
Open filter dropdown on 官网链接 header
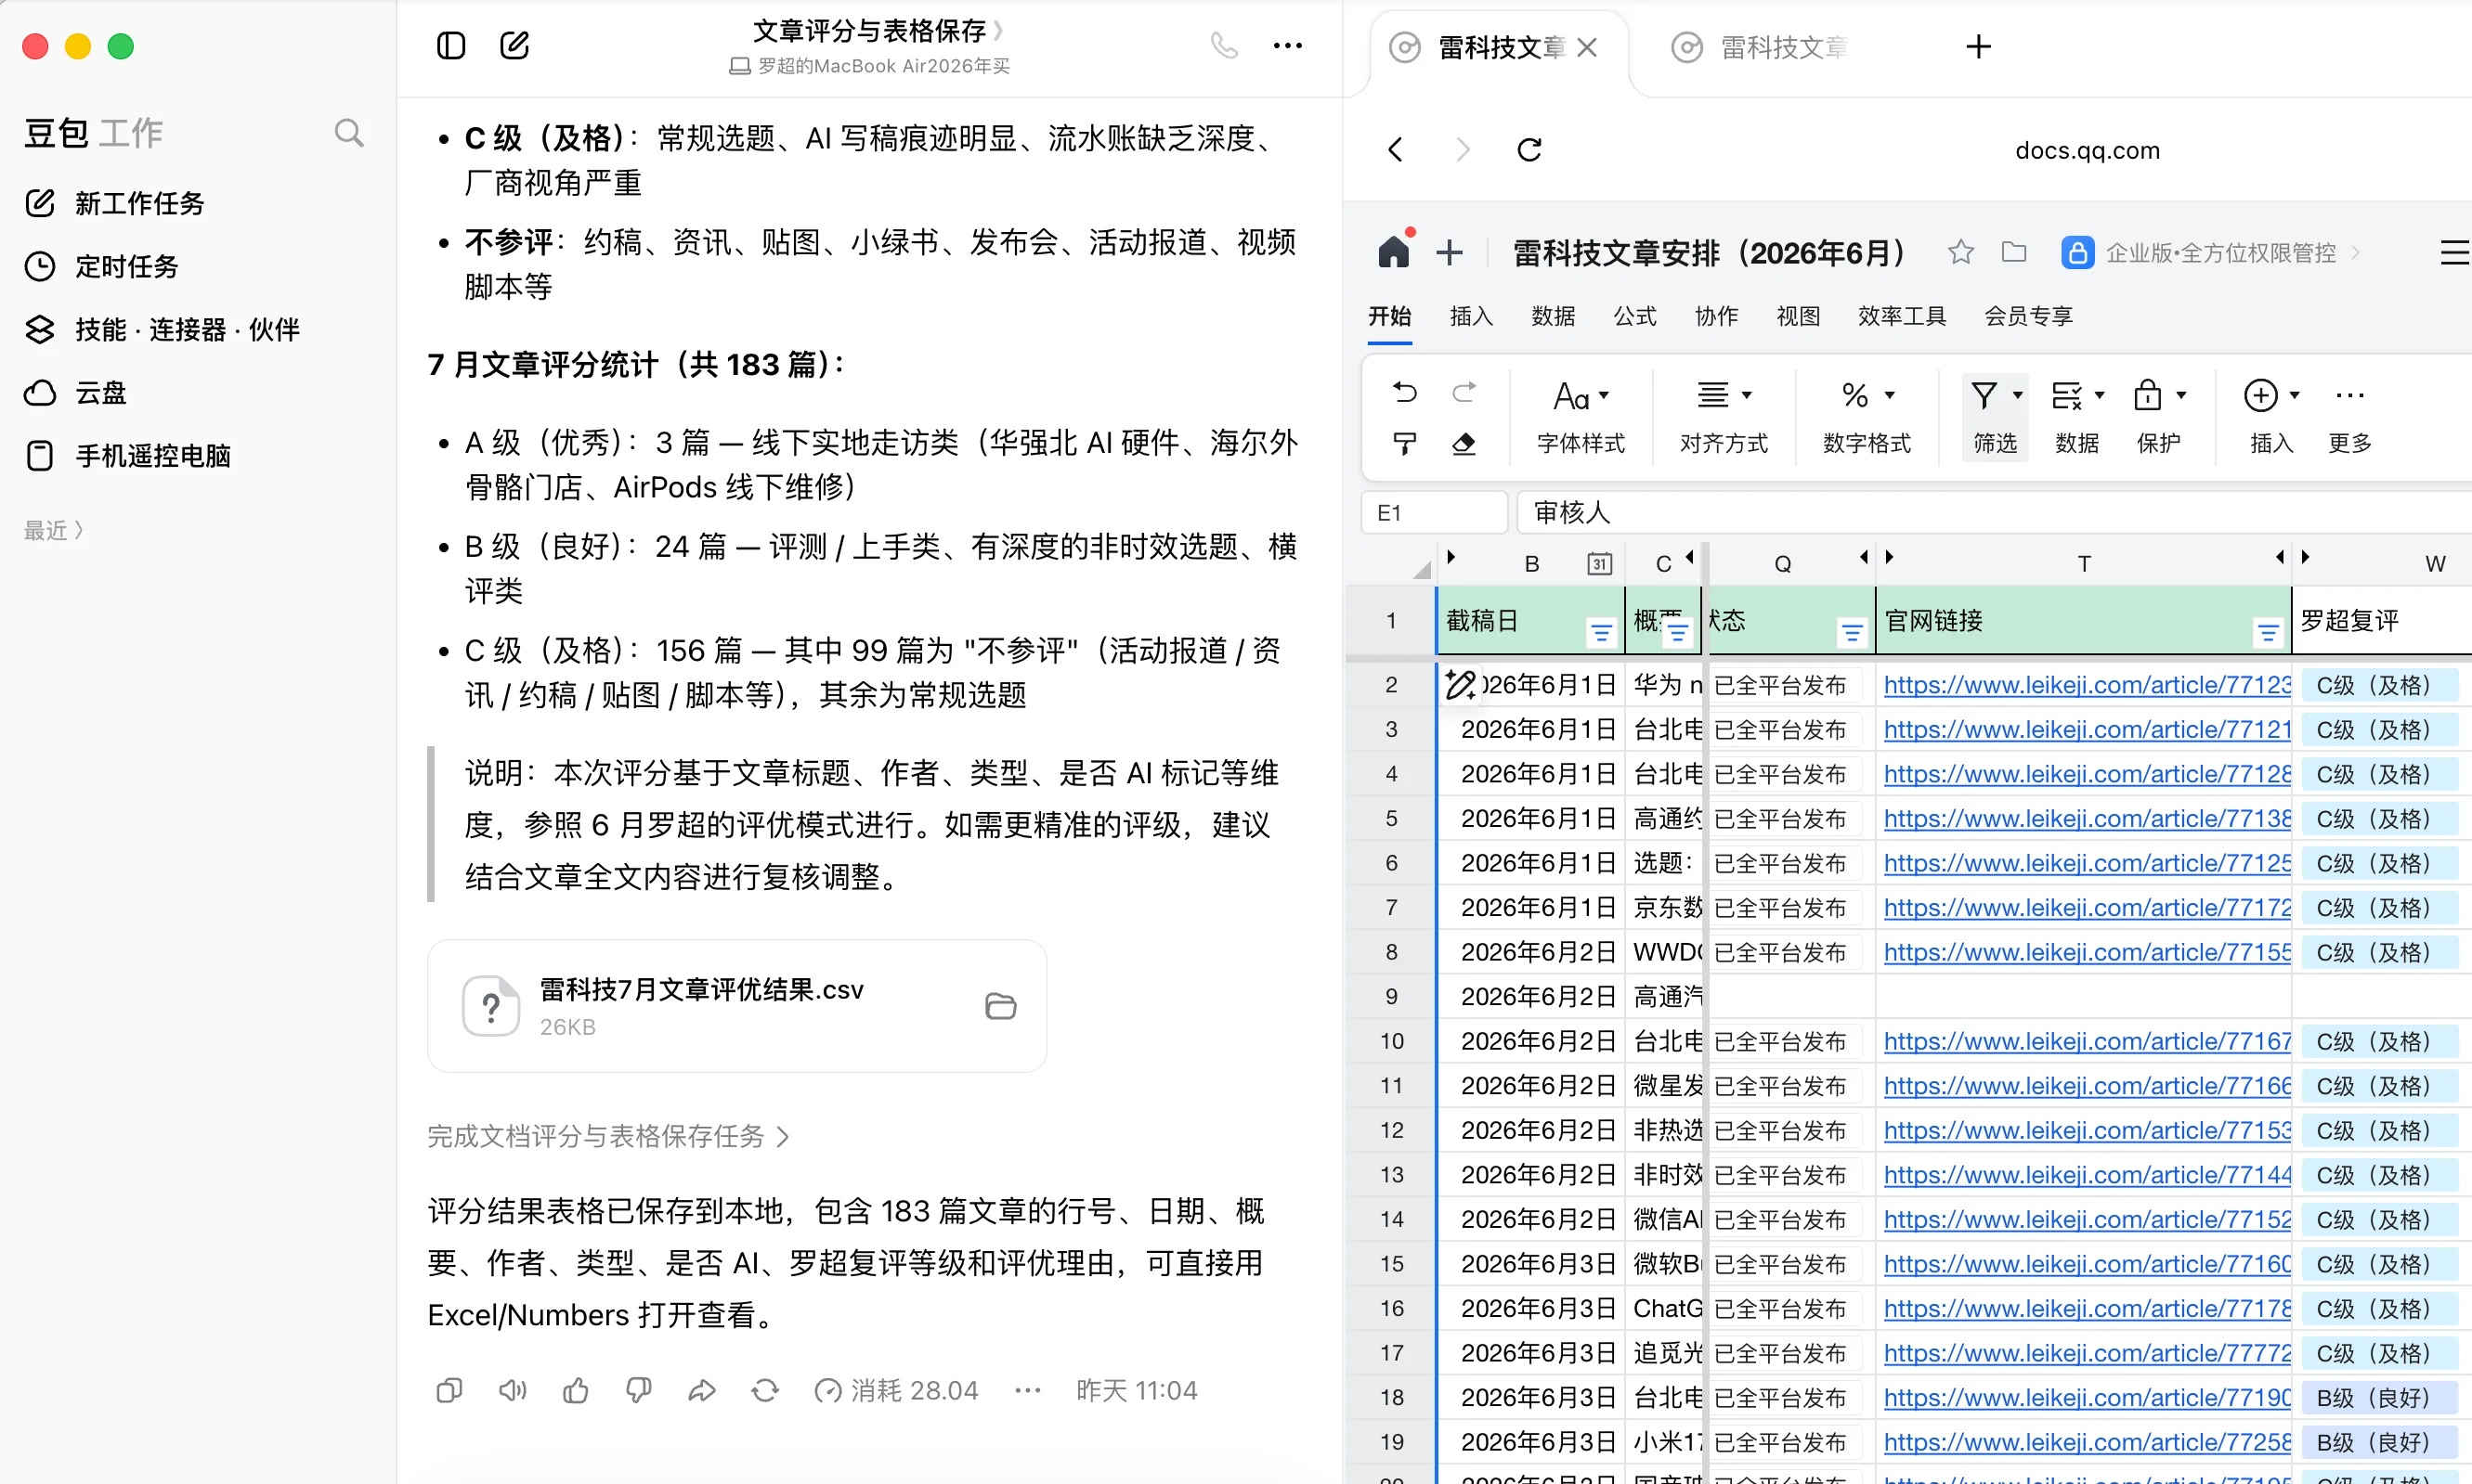coord(2267,632)
